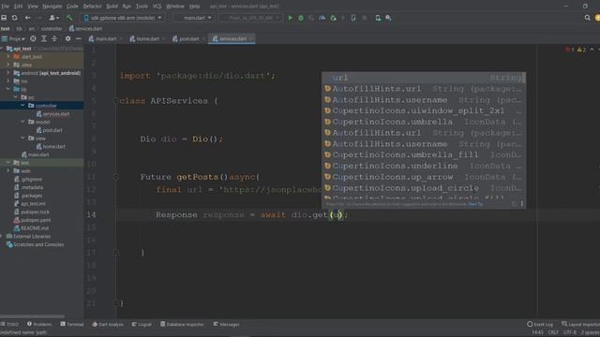The height and width of the screenshot is (337, 600).
Task: Open Scratches and Consoles node
Action: click(36, 244)
